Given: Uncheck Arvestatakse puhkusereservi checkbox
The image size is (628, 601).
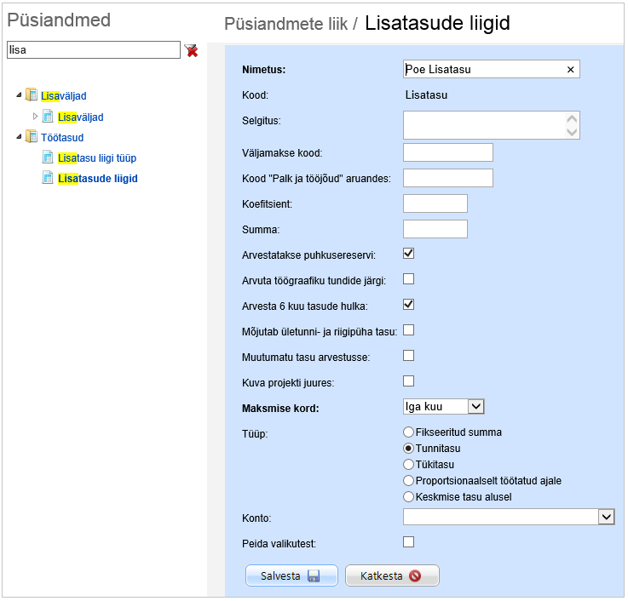Looking at the screenshot, I should coord(408,253).
